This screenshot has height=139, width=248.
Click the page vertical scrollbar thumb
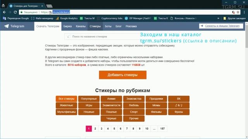(246, 36)
